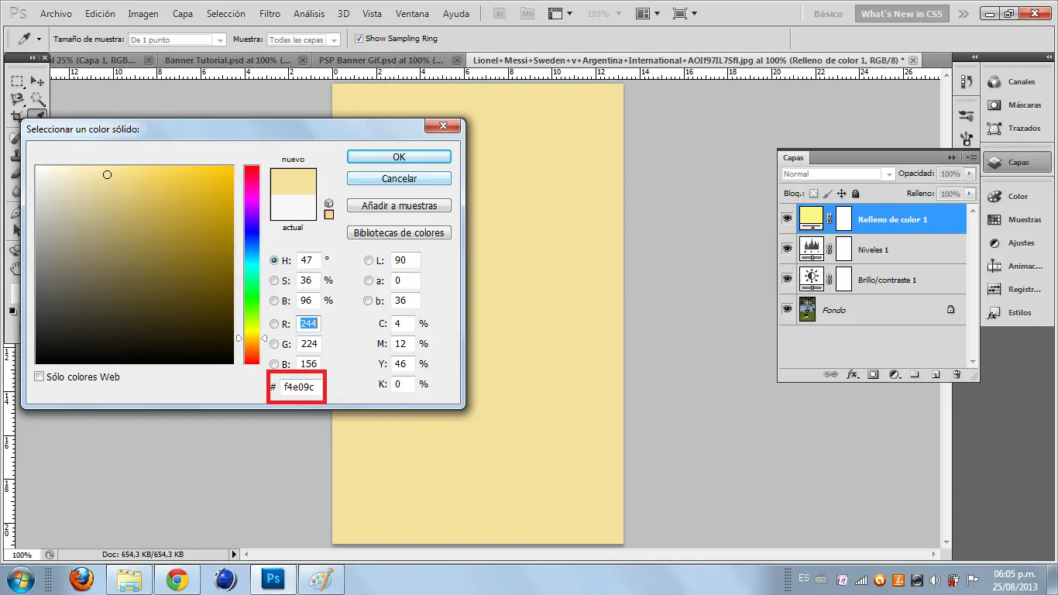
Task: Click the lock all padlock icon
Action: 855,194
